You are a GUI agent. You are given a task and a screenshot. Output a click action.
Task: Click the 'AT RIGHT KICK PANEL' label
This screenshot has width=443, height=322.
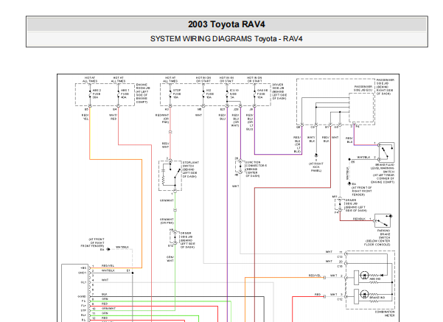click(316, 167)
